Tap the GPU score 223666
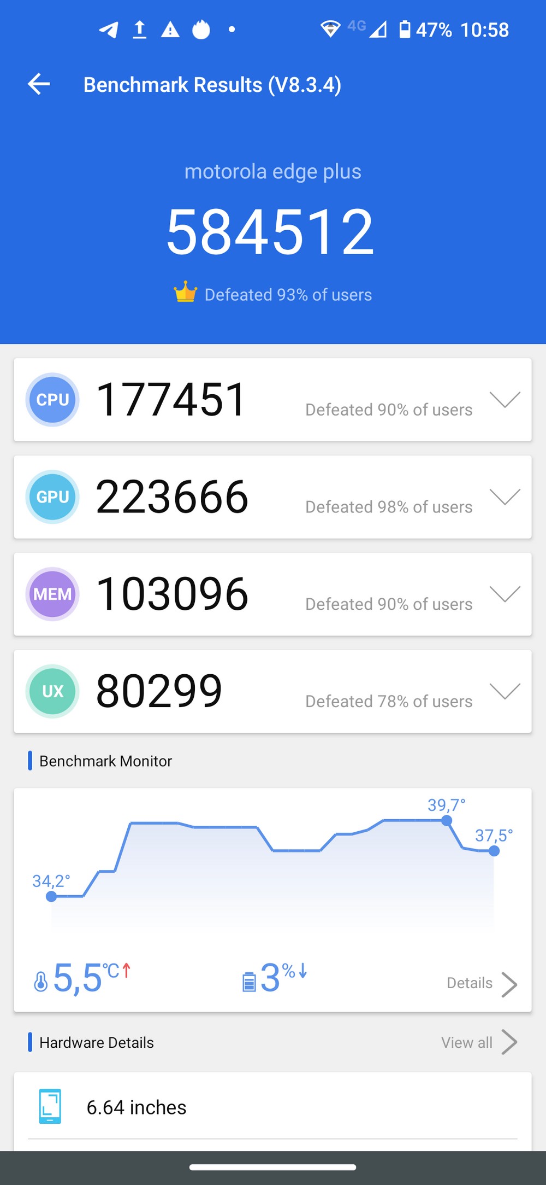This screenshot has width=546, height=1185. (172, 497)
